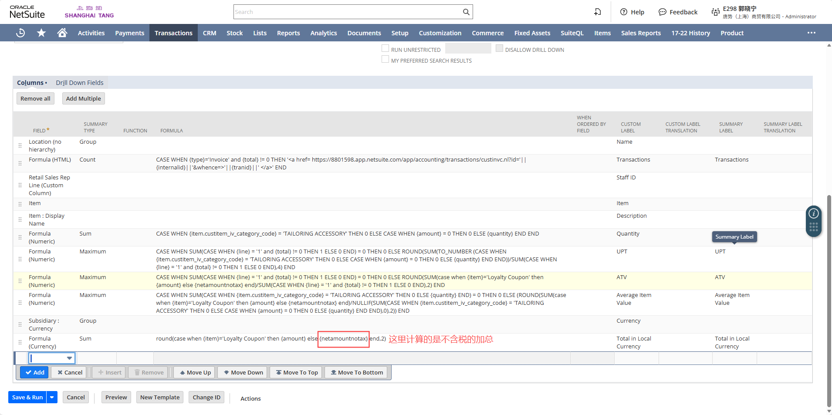Click the Remove all button
Image resolution: width=832 pixels, height=415 pixels.
pyautogui.click(x=35, y=98)
